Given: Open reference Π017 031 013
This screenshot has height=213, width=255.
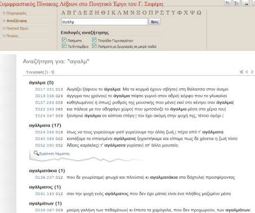Looking at the screenshot, I should click(49, 89).
